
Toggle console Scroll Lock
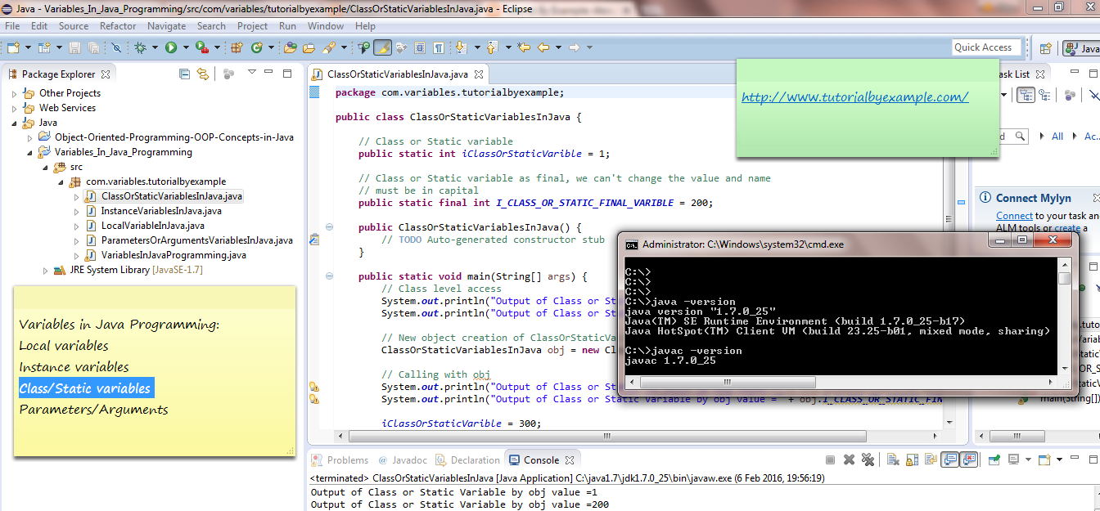(912, 459)
